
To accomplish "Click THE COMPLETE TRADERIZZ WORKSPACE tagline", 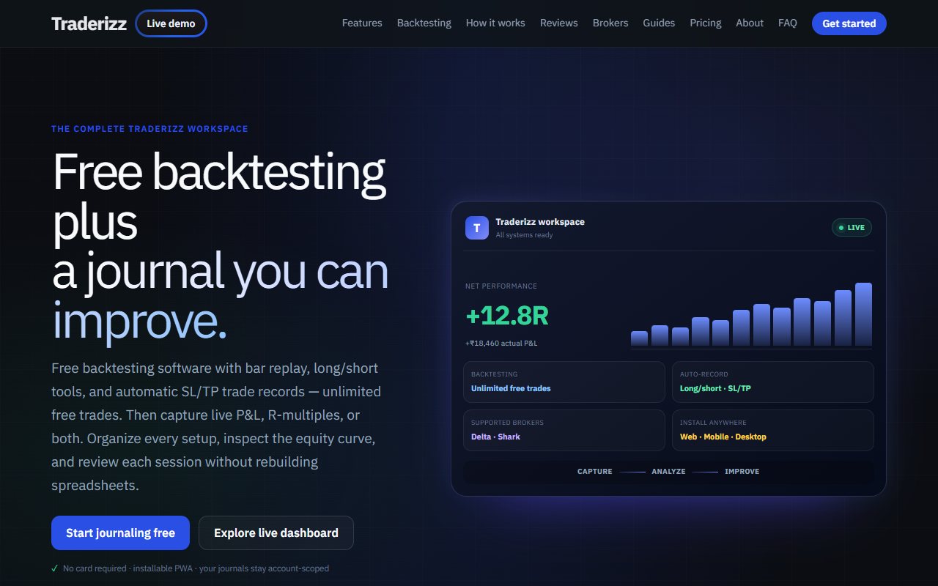I will click(149, 129).
